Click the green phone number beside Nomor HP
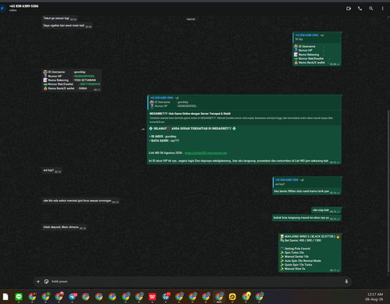This screenshot has height=304, width=390. pos(84,76)
